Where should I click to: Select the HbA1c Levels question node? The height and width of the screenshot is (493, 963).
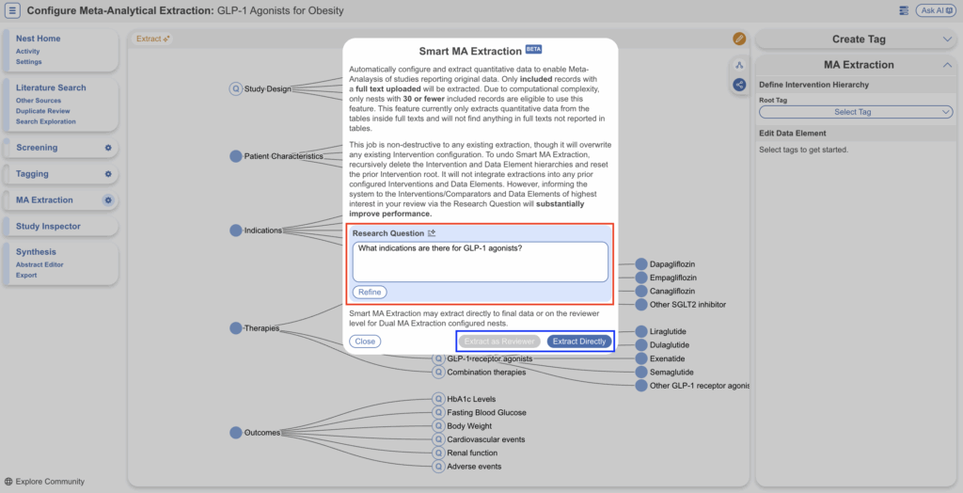(x=438, y=399)
